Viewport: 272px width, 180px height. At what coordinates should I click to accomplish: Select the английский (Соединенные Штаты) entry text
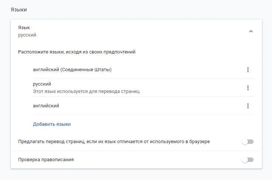point(72,70)
